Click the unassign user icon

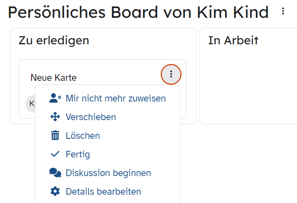[x=55, y=98]
